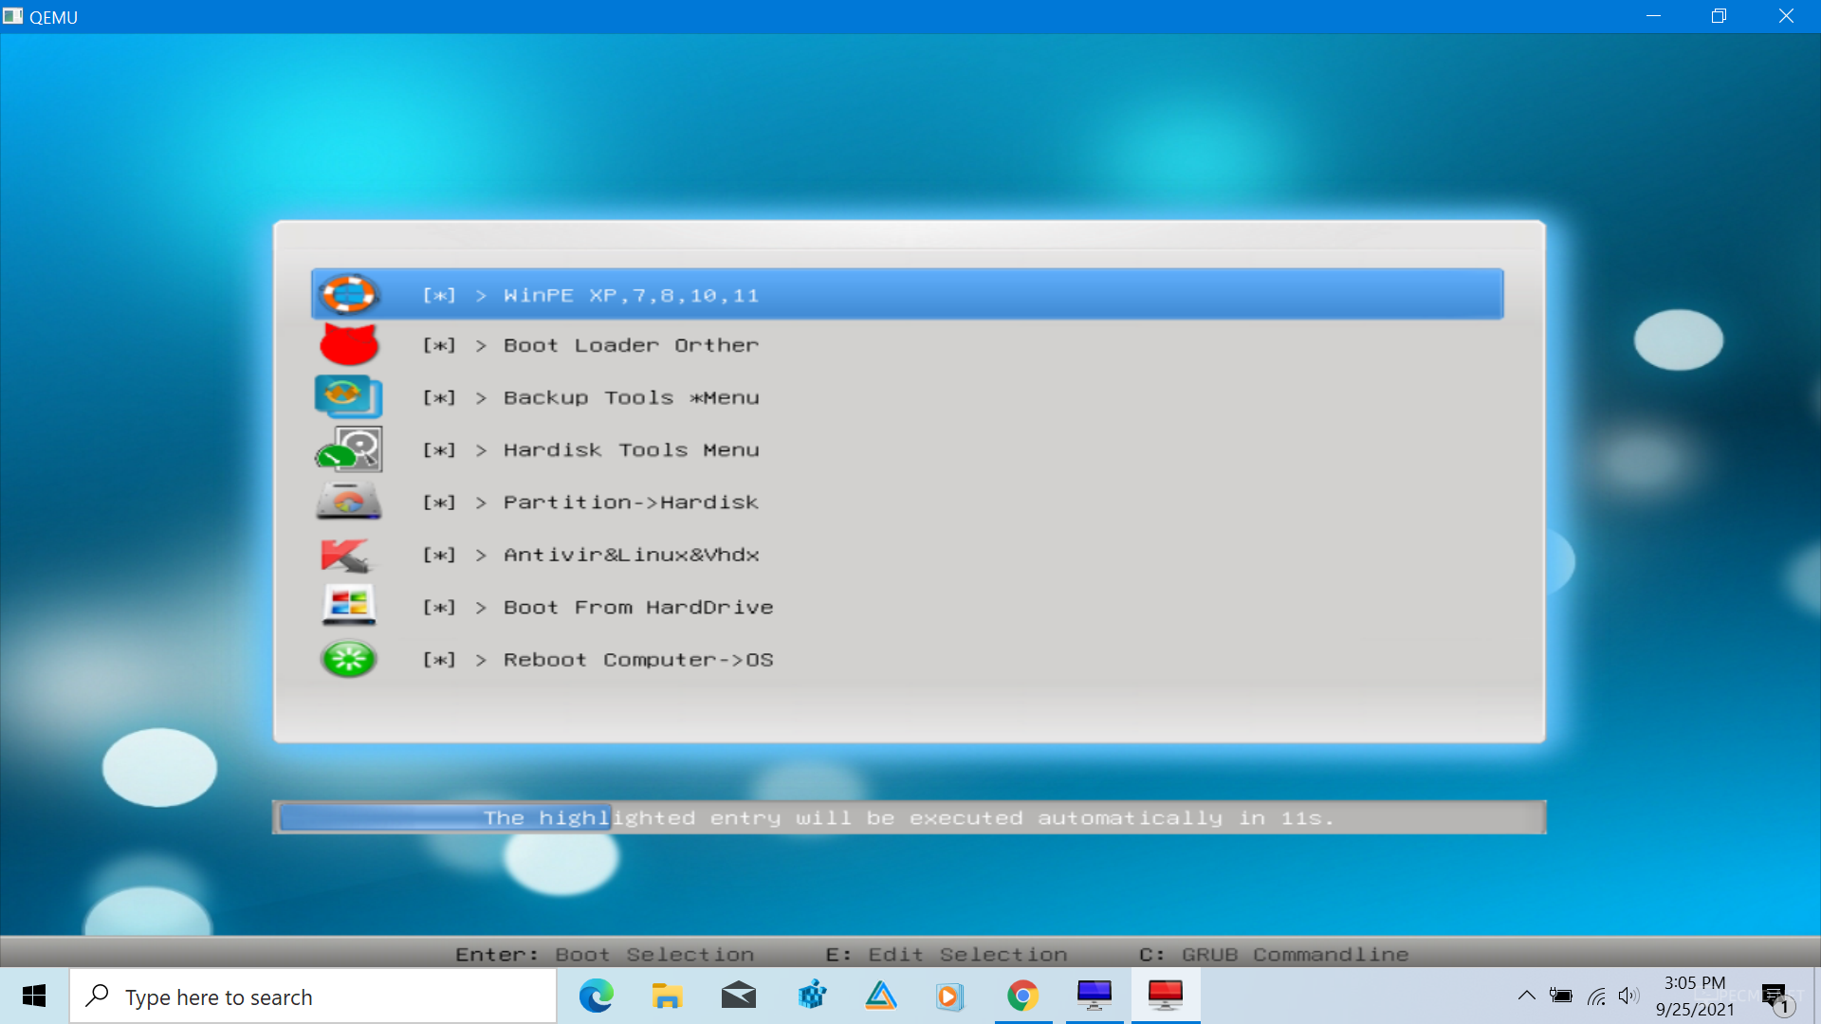Image resolution: width=1821 pixels, height=1024 pixels.
Task: Click the red monitor taskbar app
Action: [x=1166, y=996]
